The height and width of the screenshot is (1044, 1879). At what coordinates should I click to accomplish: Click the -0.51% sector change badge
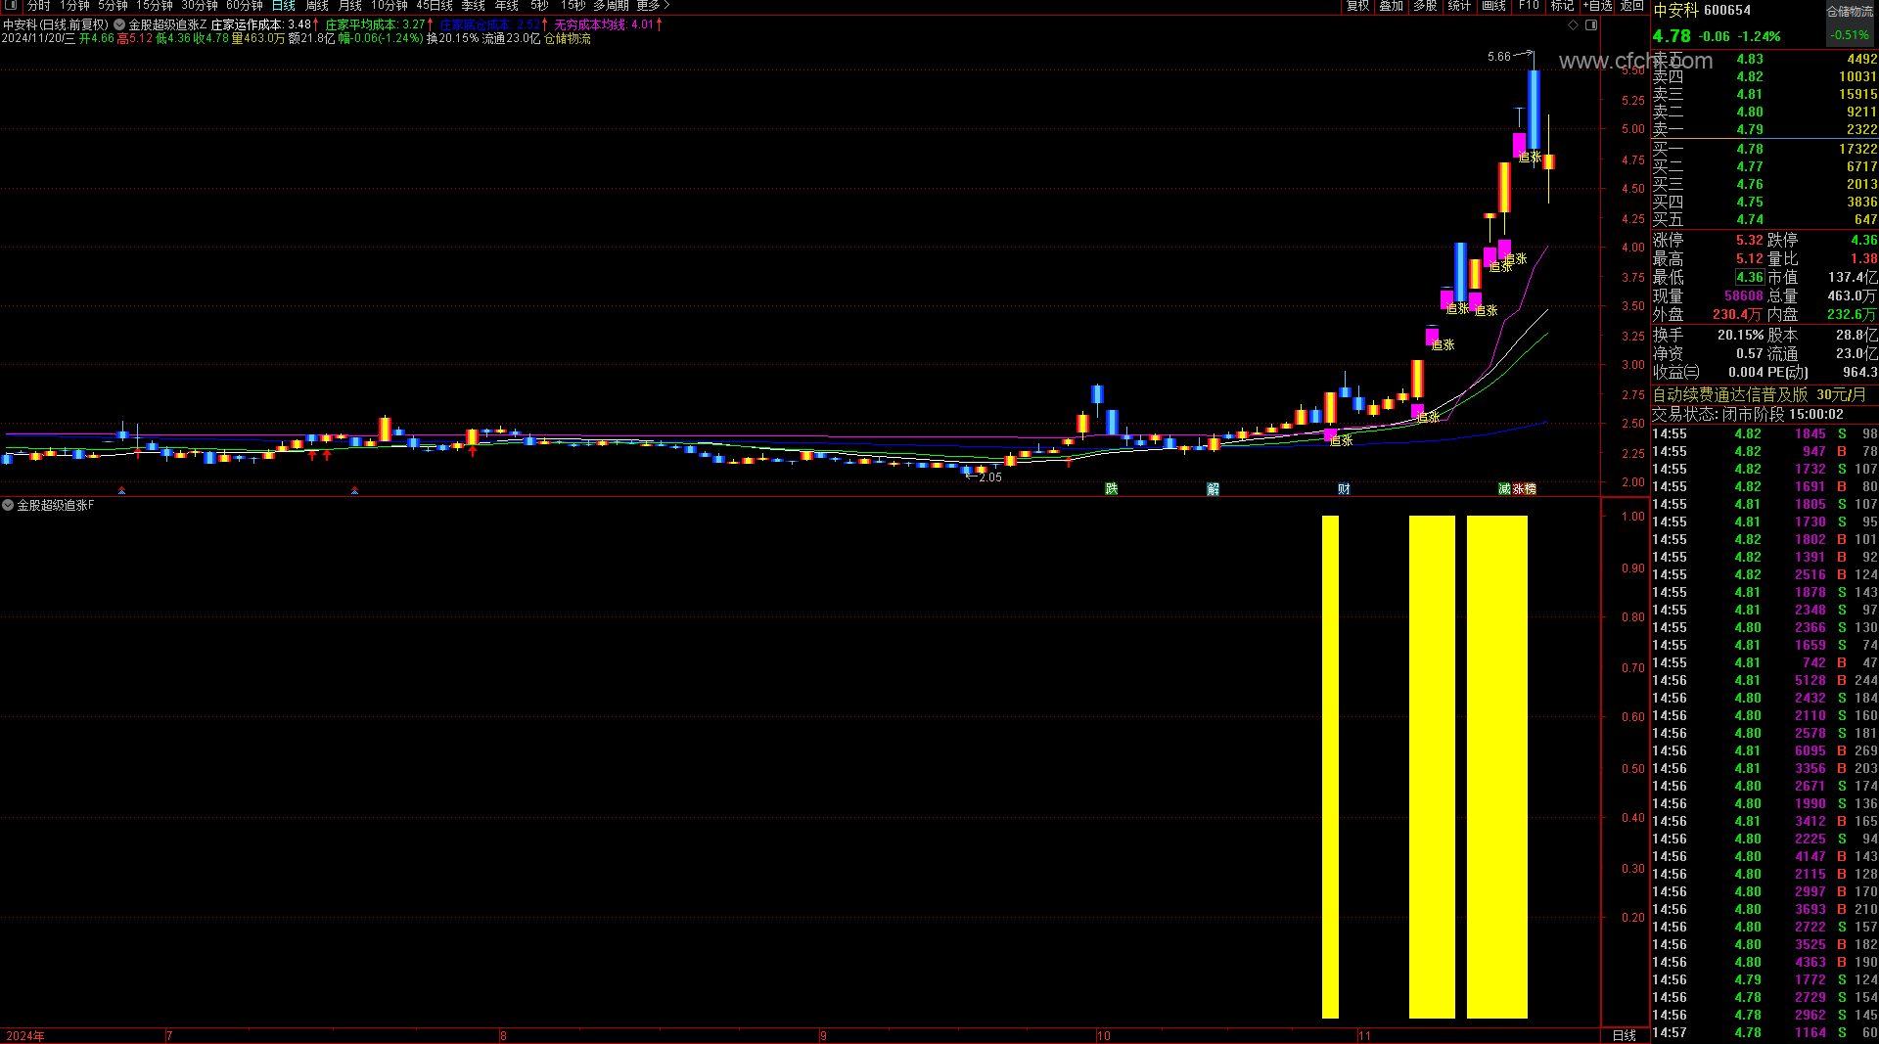pos(1850,34)
